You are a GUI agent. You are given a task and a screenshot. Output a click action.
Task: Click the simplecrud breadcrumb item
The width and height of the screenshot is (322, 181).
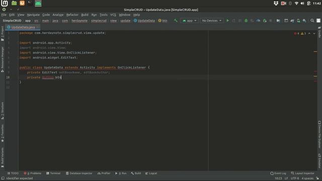click(99, 21)
